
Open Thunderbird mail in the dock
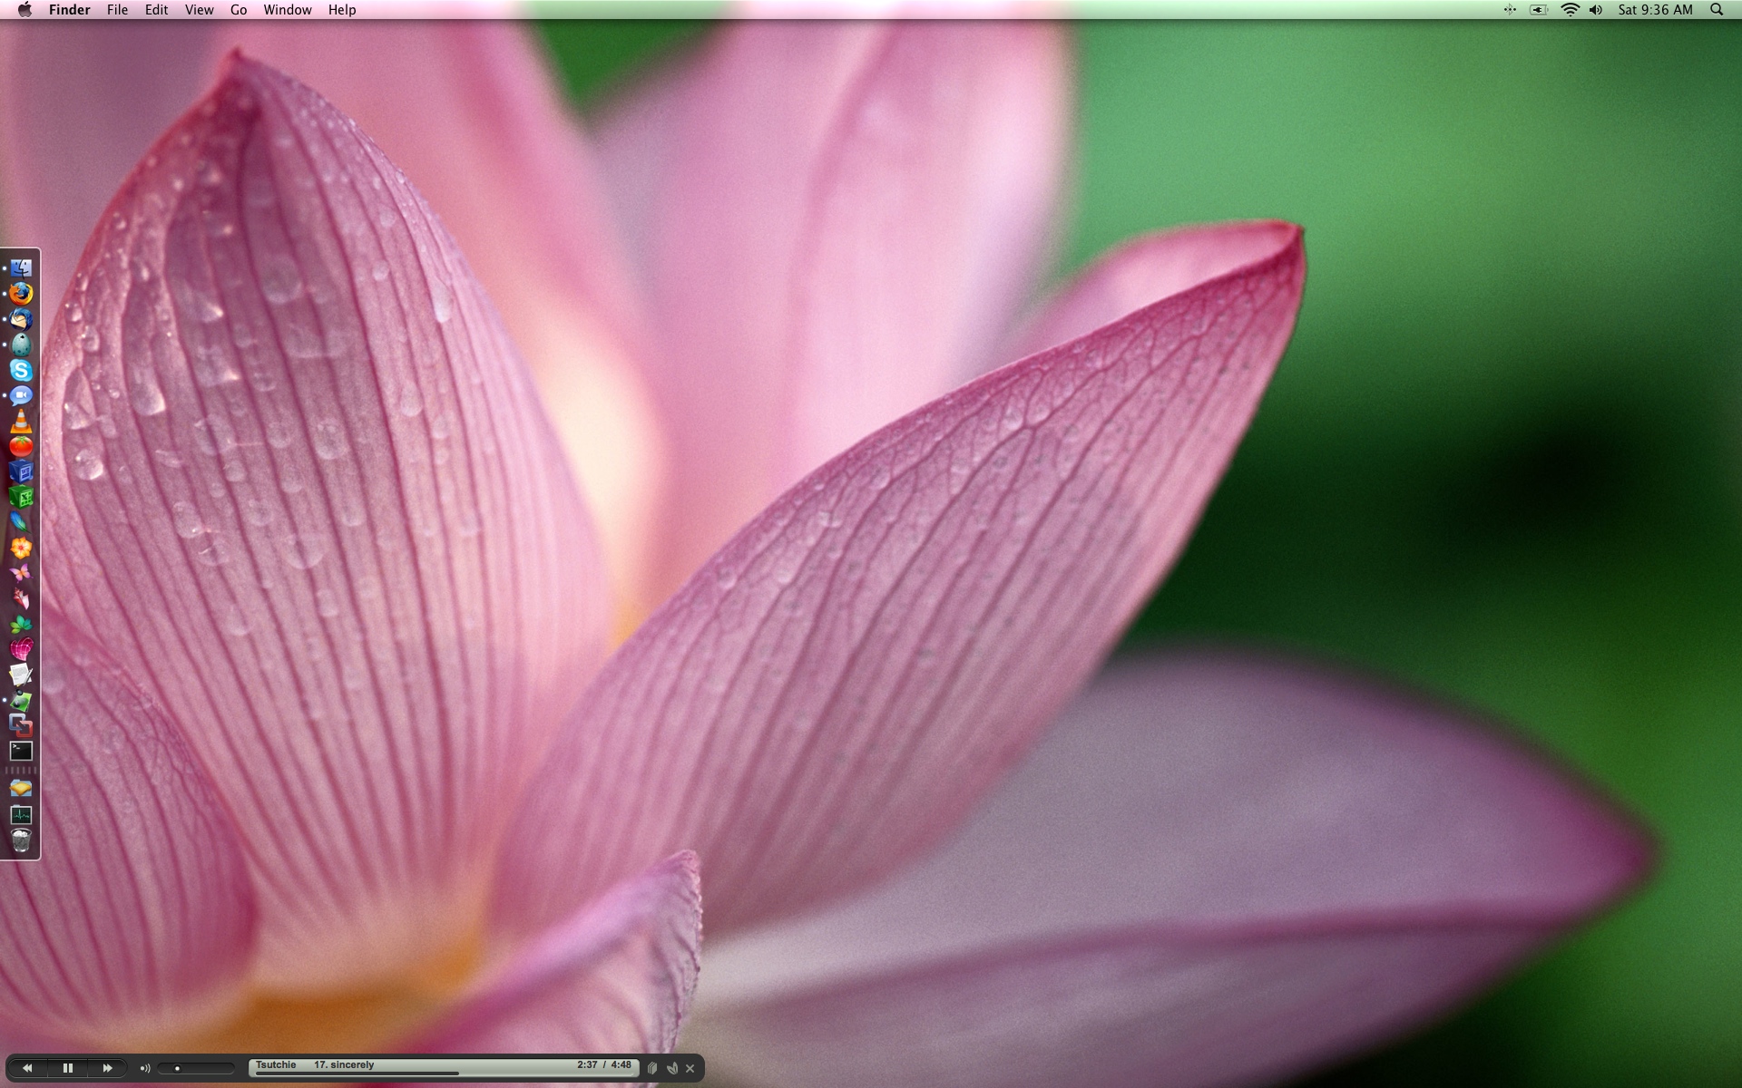pyautogui.click(x=21, y=319)
